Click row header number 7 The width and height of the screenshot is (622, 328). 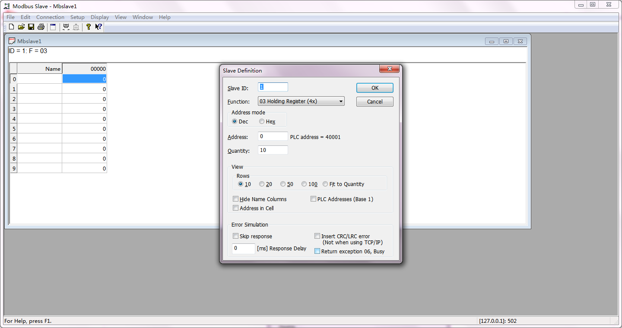click(14, 148)
